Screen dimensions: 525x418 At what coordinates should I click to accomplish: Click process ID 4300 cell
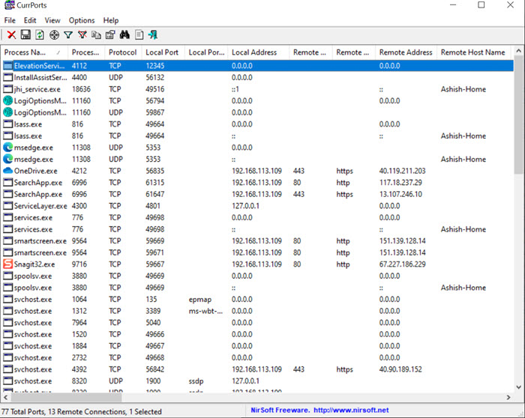pyautogui.click(x=79, y=206)
